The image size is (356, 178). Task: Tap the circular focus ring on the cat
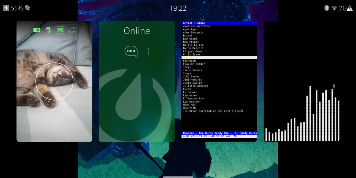54,81
